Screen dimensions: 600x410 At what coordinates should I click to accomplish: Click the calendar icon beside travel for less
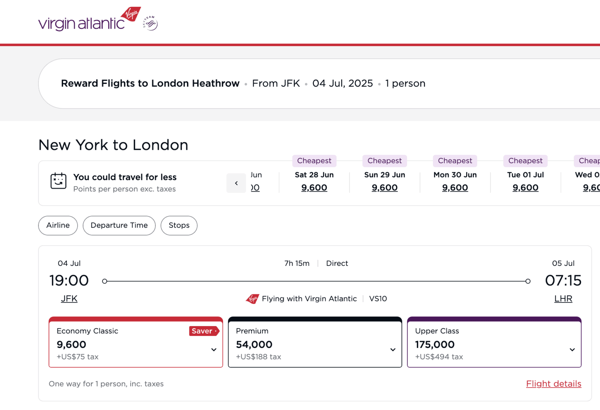(x=58, y=182)
